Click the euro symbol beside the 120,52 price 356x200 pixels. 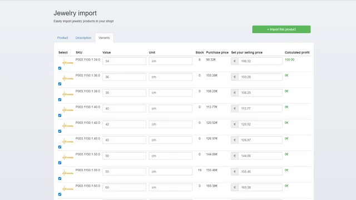[x=235, y=124]
